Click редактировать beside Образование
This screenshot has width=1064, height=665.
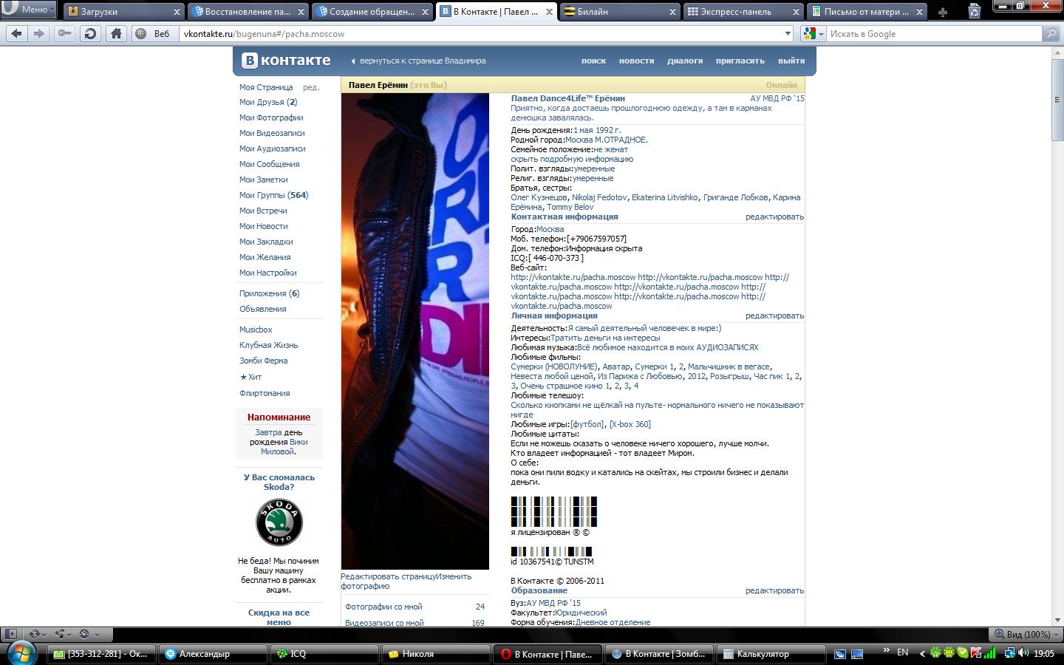click(x=774, y=590)
